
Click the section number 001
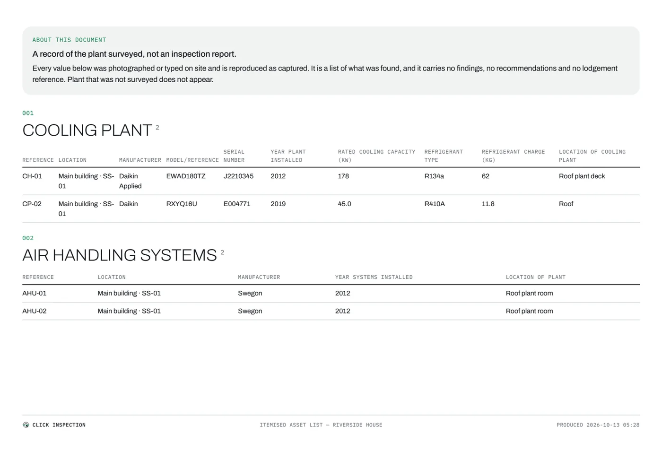[x=28, y=113]
